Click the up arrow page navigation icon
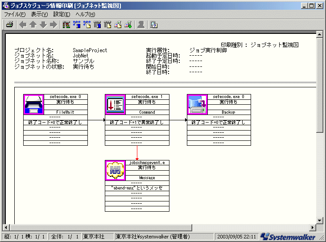 (33, 25)
